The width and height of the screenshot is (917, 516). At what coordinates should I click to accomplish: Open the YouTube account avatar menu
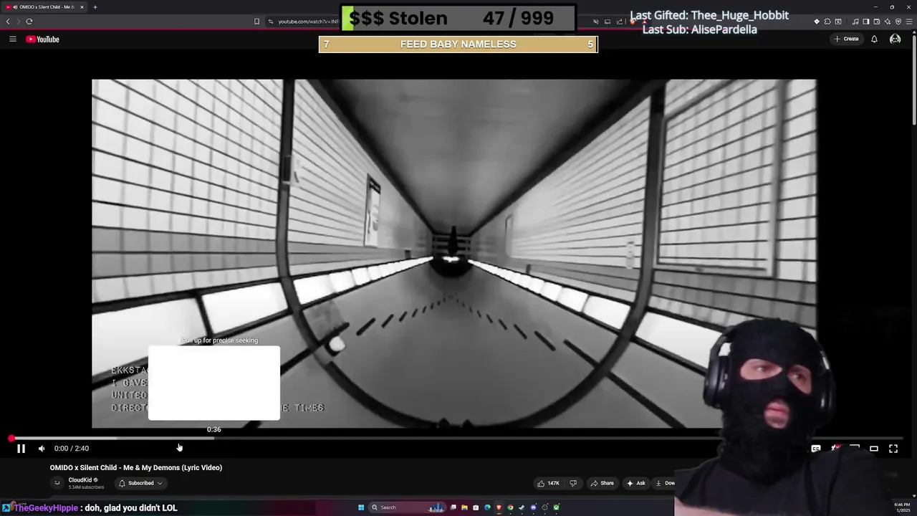895,39
